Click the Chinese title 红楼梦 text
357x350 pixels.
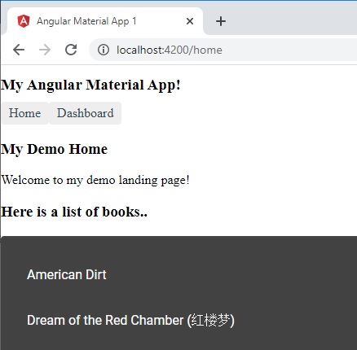pos(211,320)
